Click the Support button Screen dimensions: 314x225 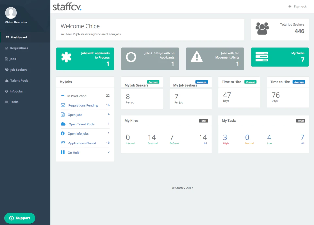(20, 218)
